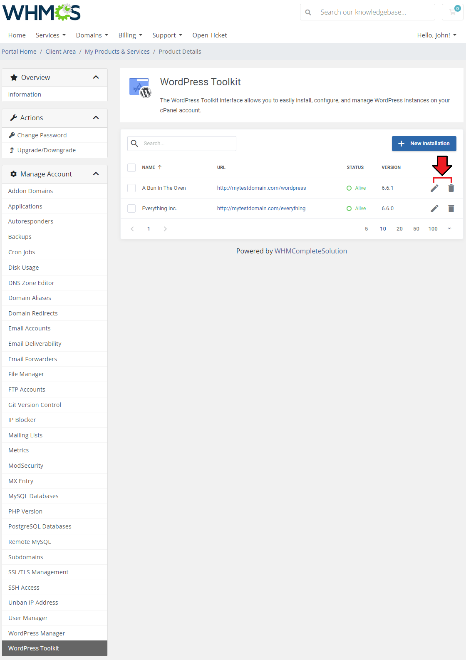Open the Billing dropdown menu
The image size is (466, 660).
click(130, 35)
